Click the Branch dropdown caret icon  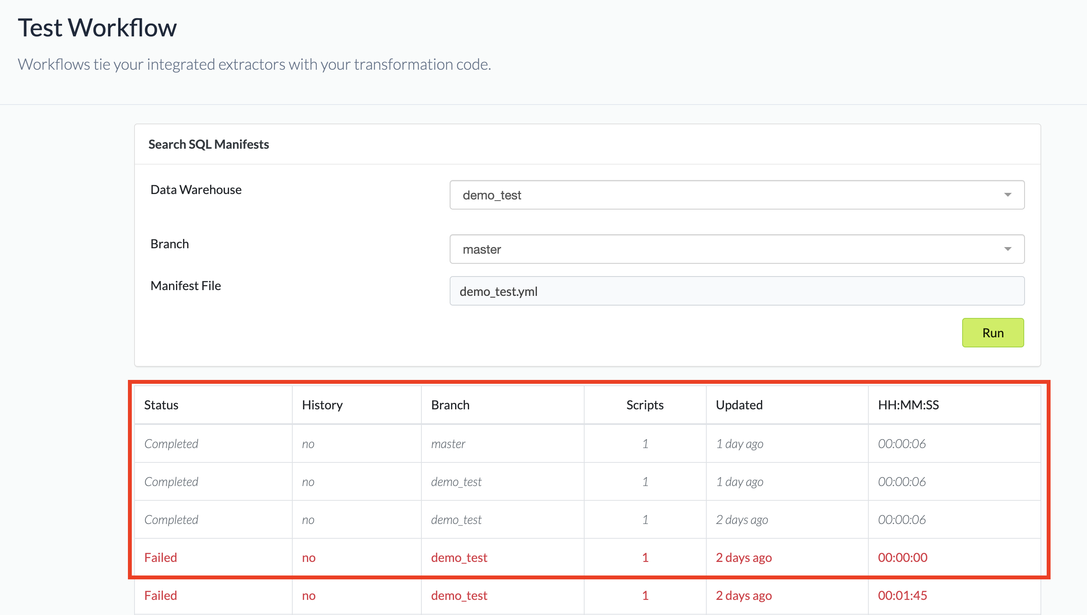1008,249
